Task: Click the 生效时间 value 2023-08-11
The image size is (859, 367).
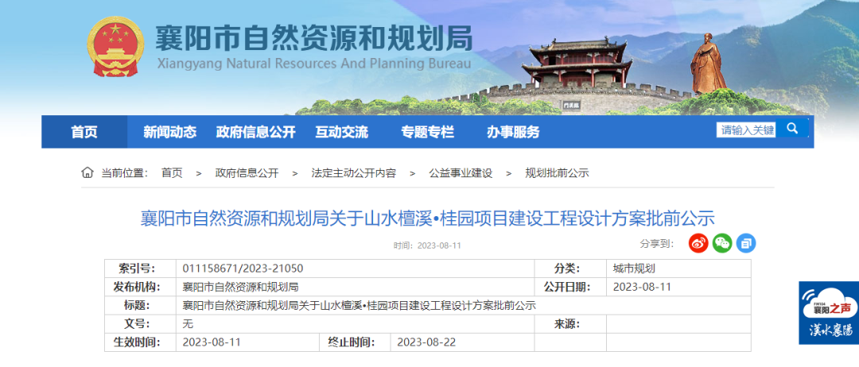Action: 212,342
